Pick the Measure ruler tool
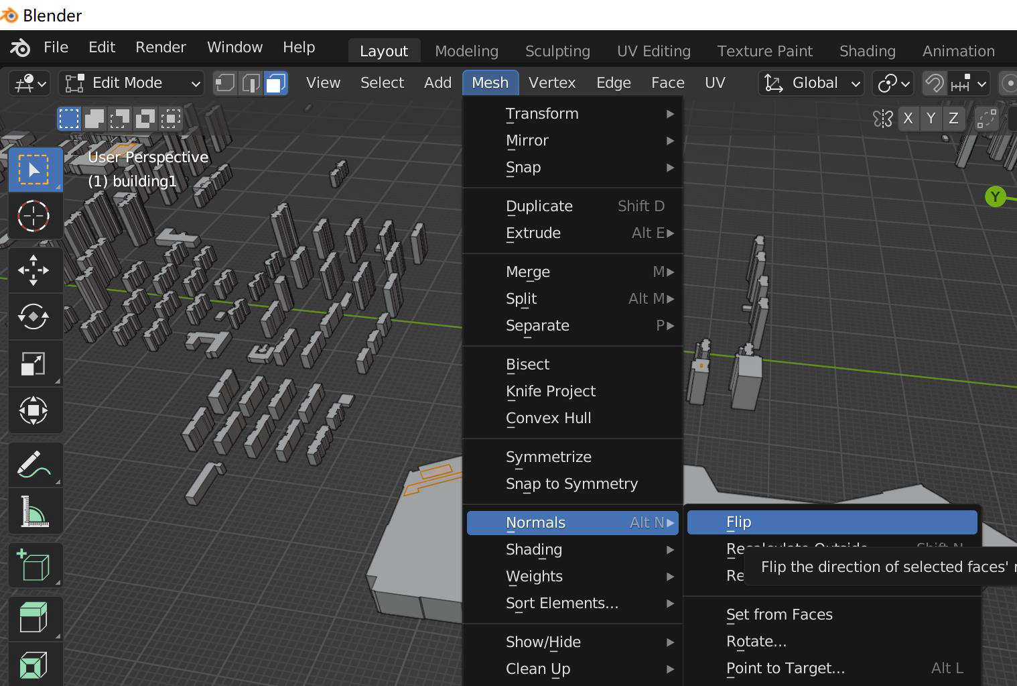1017x686 pixels. (33, 511)
